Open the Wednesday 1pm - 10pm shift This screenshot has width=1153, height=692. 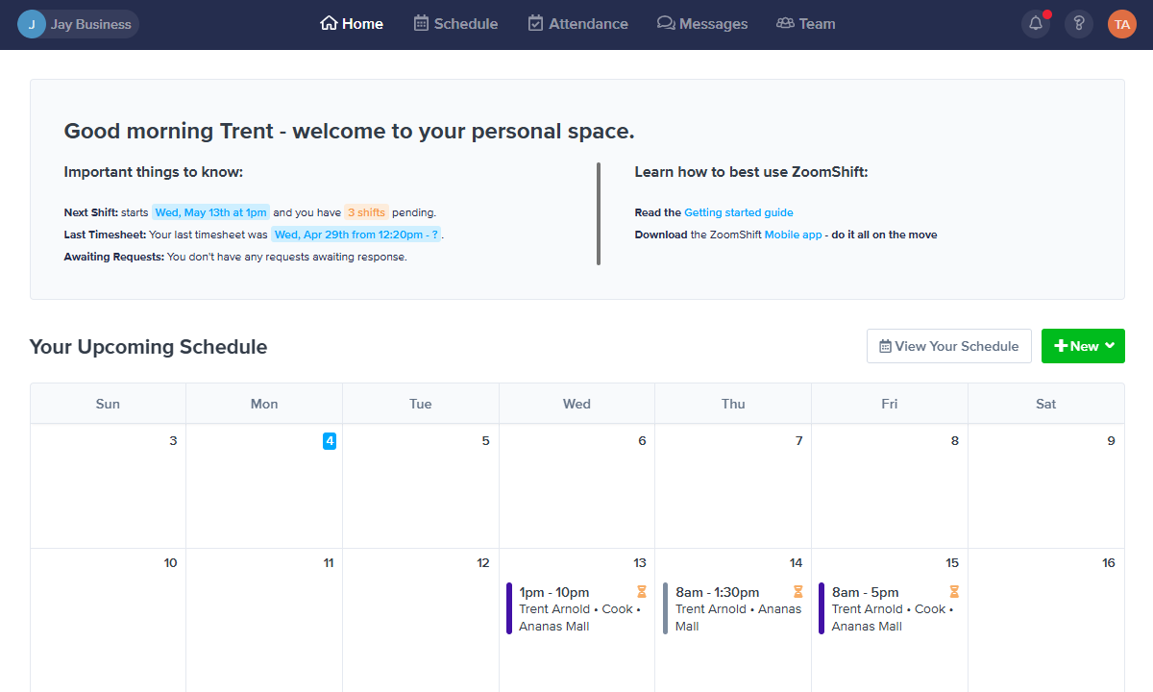(577, 608)
